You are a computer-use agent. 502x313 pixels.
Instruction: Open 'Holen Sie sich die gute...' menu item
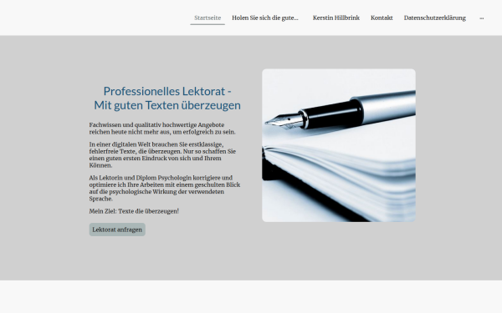(x=265, y=18)
